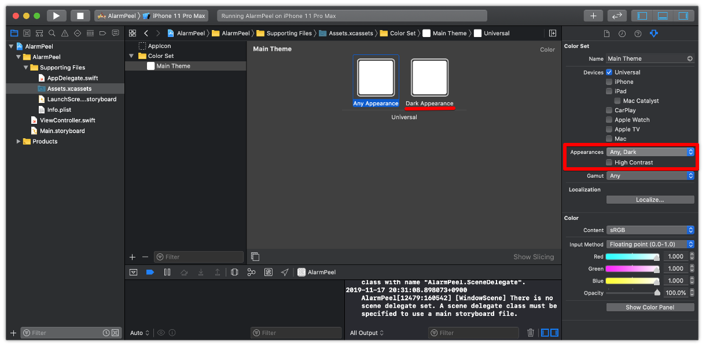The height and width of the screenshot is (346, 706).
Task: Collapse the Supporting Files group
Action: pos(26,68)
